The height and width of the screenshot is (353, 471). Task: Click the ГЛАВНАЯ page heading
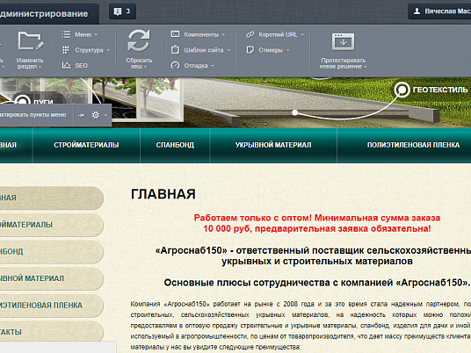tap(163, 194)
